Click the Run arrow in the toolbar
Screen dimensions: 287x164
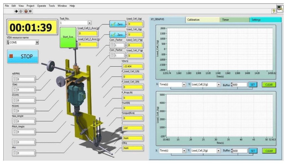[x=16, y=11]
